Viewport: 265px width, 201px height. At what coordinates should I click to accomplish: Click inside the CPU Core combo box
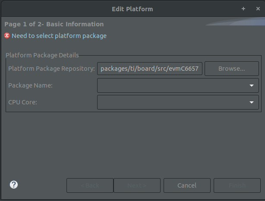(x=173, y=102)
